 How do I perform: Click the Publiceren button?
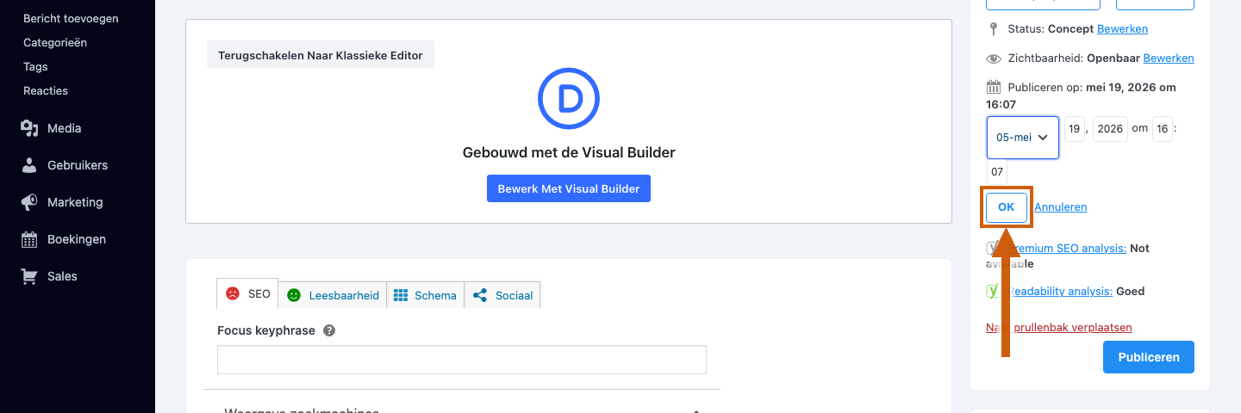tap(1149, 357)
